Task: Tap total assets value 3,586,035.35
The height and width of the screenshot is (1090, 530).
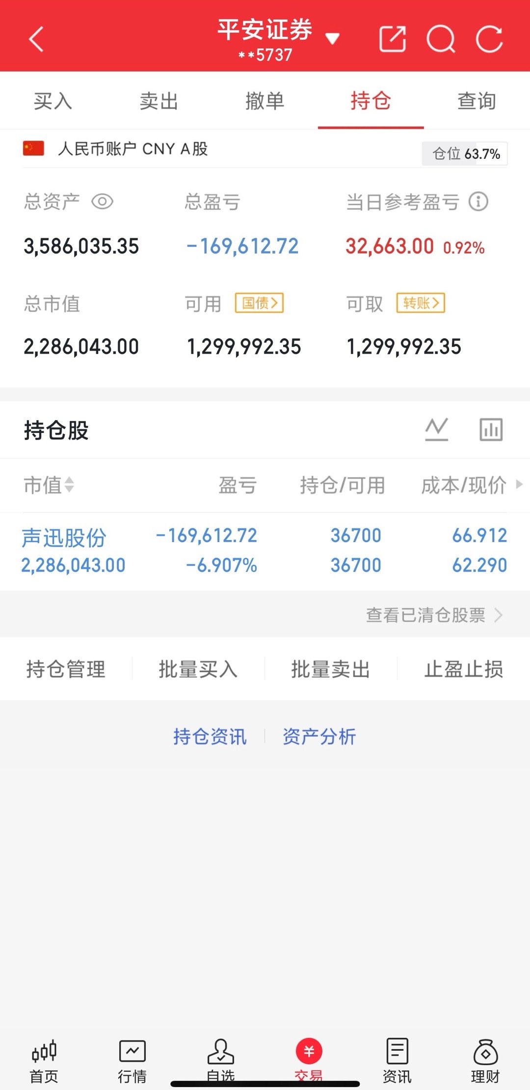Action: coord(81,246)
